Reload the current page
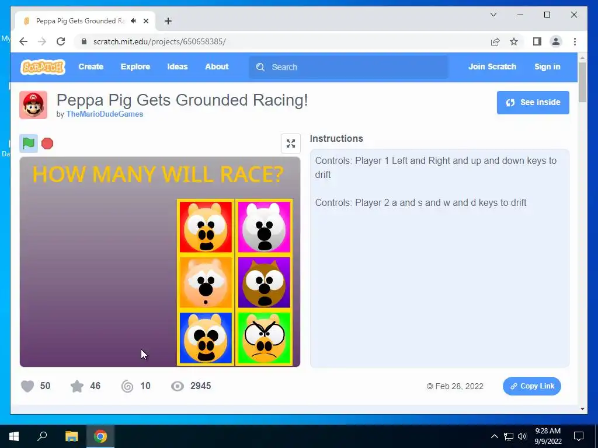Image resolution: width=598 pixels, height=448 pixels. 61,41
